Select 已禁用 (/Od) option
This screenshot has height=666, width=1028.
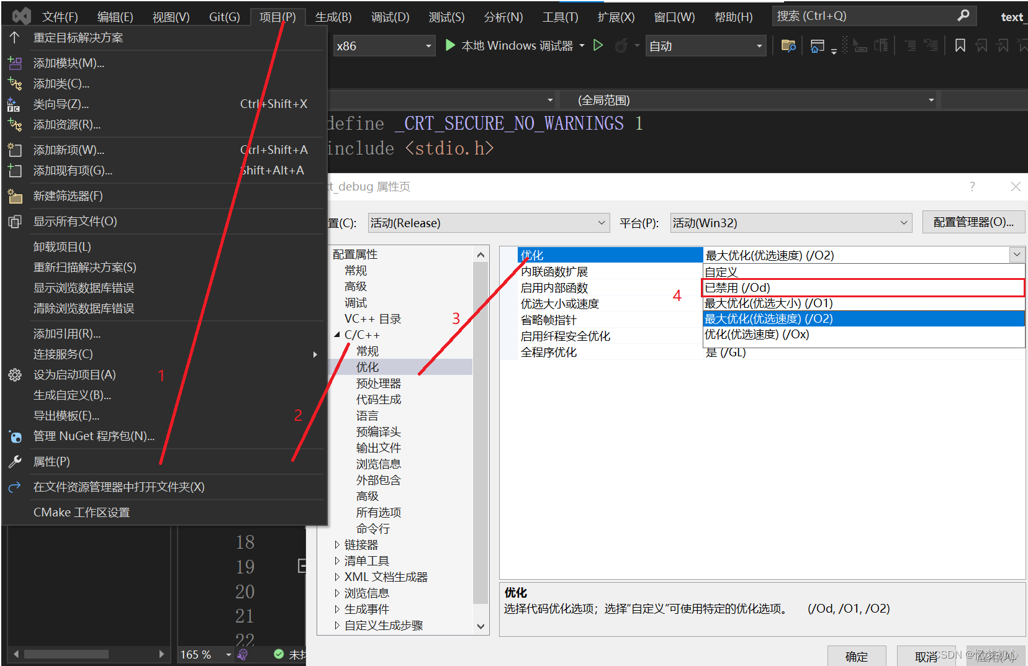coord(863,288)
